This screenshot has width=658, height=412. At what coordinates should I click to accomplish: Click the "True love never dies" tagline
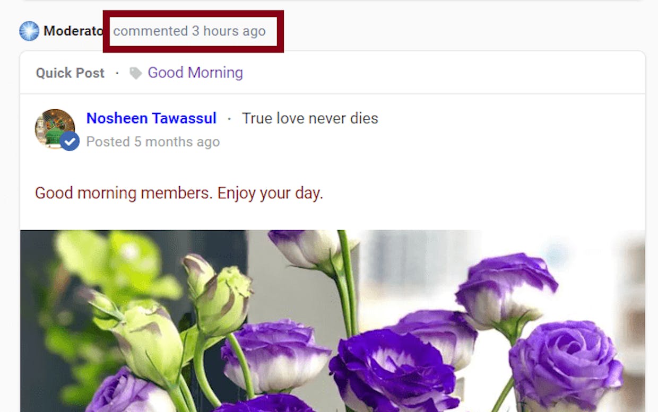(310, 118)
